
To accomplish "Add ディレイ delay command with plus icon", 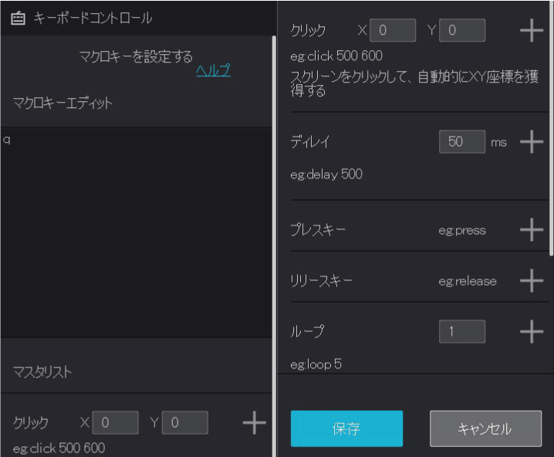I will [x=532, y=142].
